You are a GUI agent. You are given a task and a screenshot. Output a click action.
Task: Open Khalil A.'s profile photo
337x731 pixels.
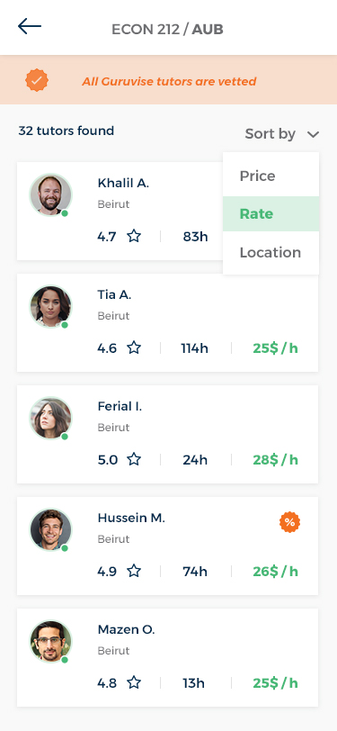click(50, 194)
